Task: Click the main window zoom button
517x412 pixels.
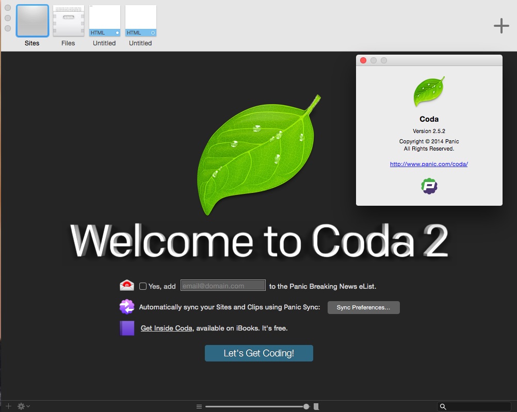Action: [x=8, y=28]
